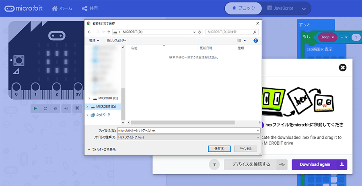Click the value 1 in the comparison block
Viewport: 362px width, 186px height.
(356, 37)
